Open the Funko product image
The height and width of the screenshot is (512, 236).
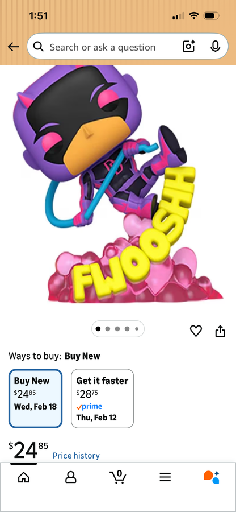tap(119, 184)
